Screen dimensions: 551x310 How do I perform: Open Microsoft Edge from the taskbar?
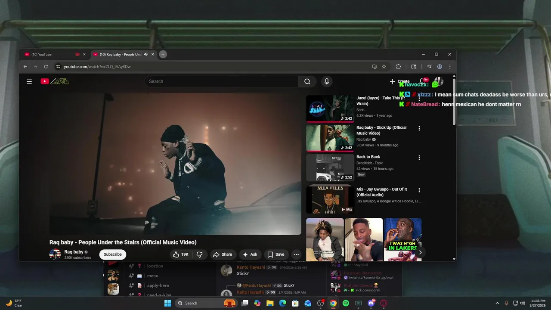click(282, 303)
